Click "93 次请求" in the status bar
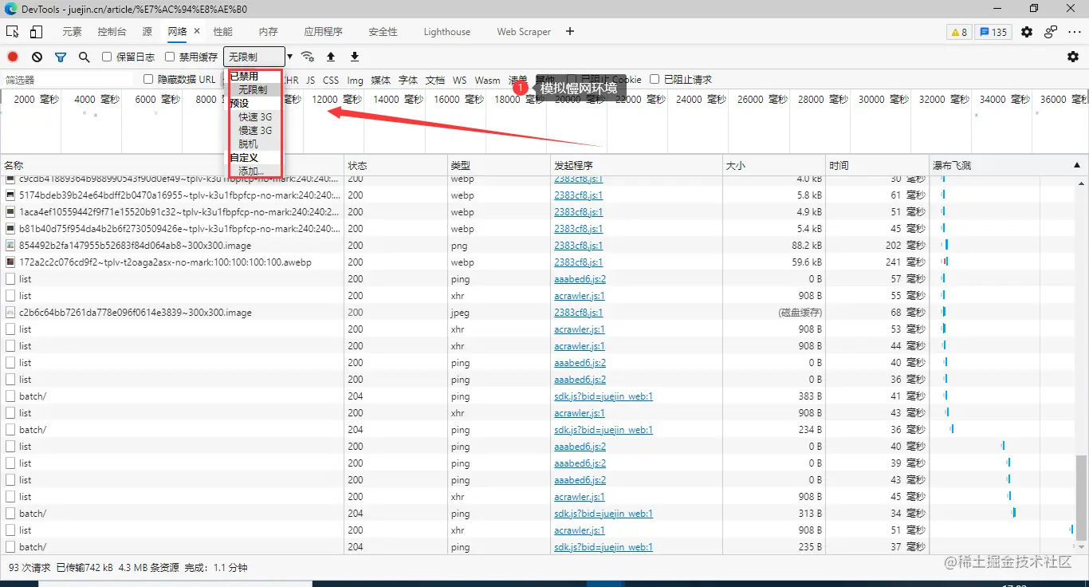The height and width of the screenshot is (587, 1089). [29, 568]
